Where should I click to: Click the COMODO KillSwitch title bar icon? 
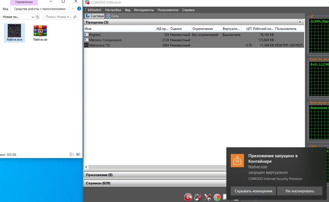(87, 2)
